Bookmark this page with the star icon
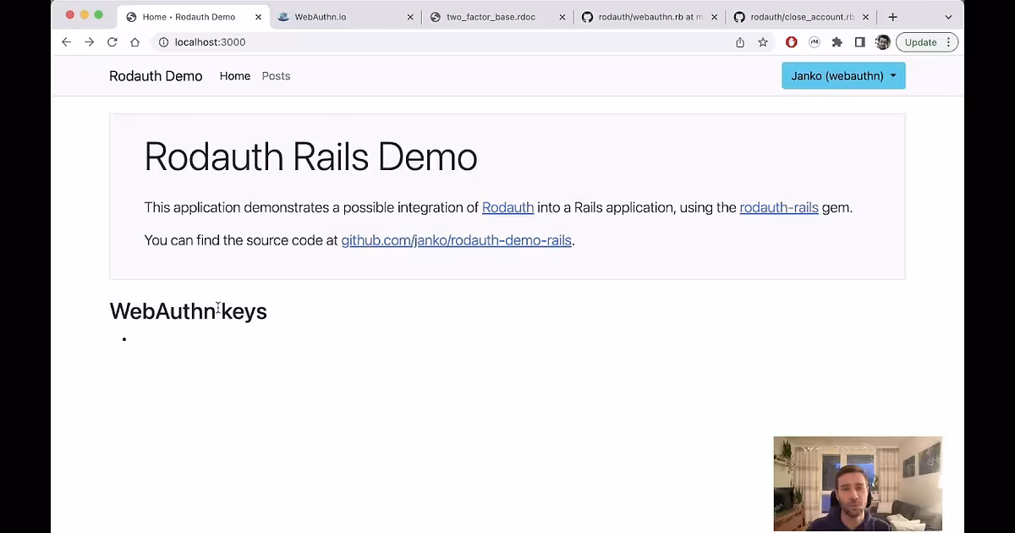The height and width of the screenshot is (533, 1015). coord(763,42)
